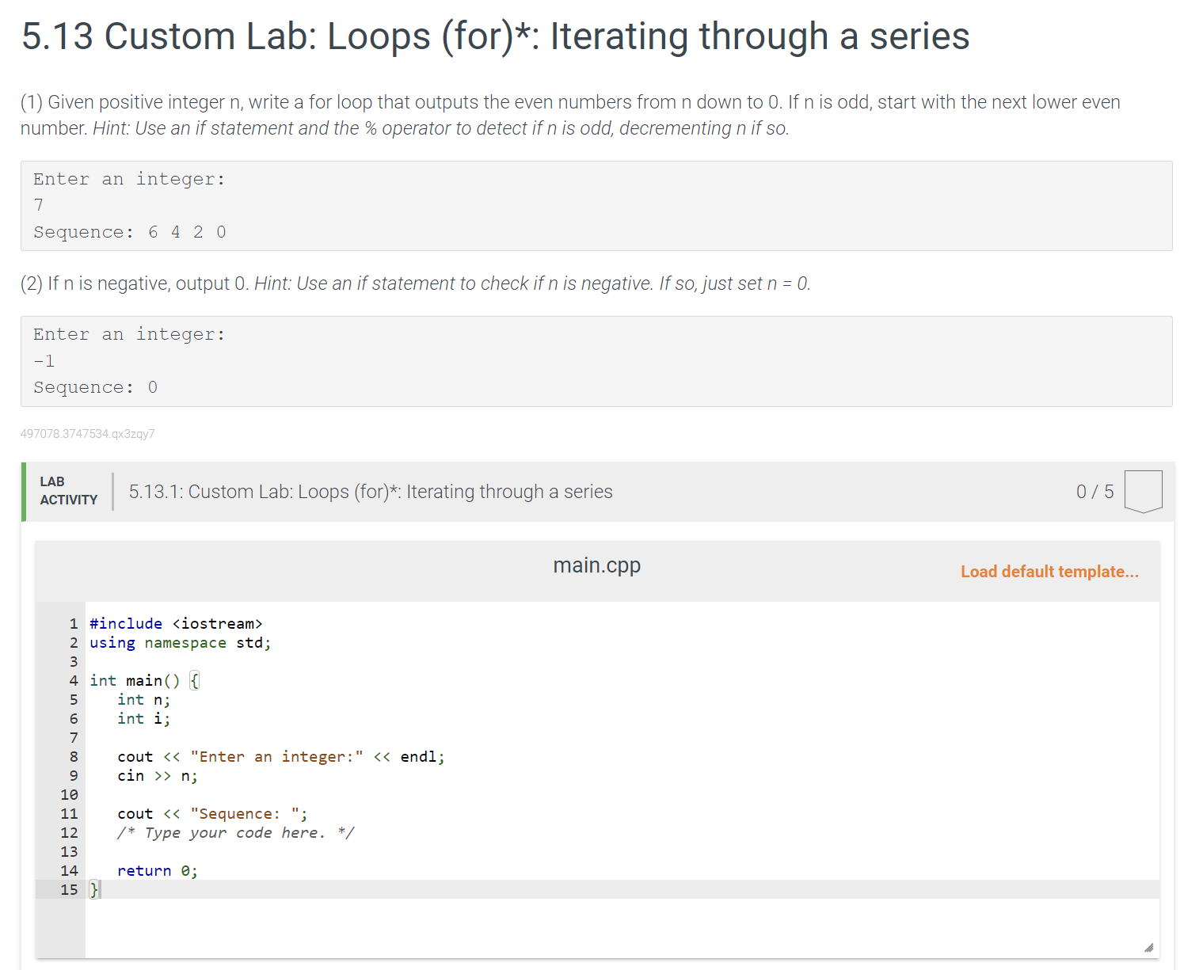The height and width of the screenshot is (970, 1184).
Task: Place cursor on the Type your code here comment
Action: (235, 832)
